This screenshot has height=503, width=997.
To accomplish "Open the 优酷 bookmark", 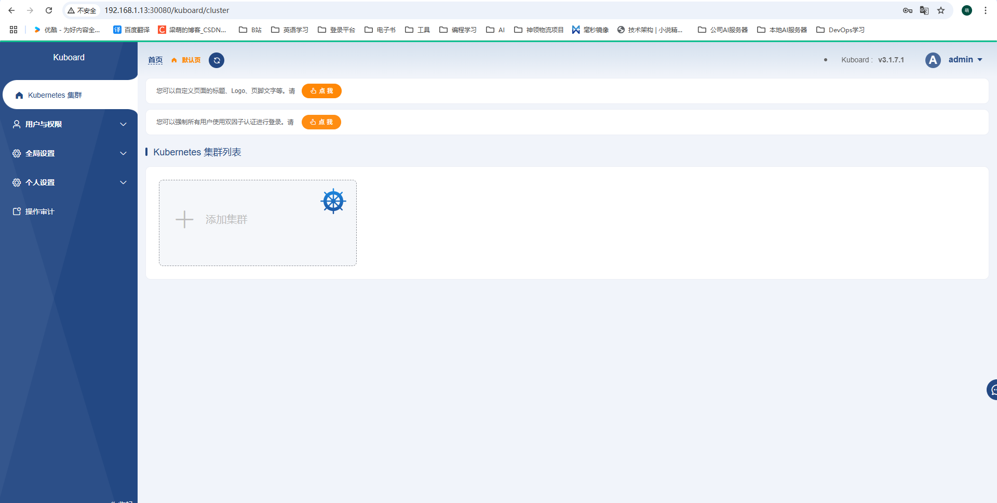I will [66, 30].
